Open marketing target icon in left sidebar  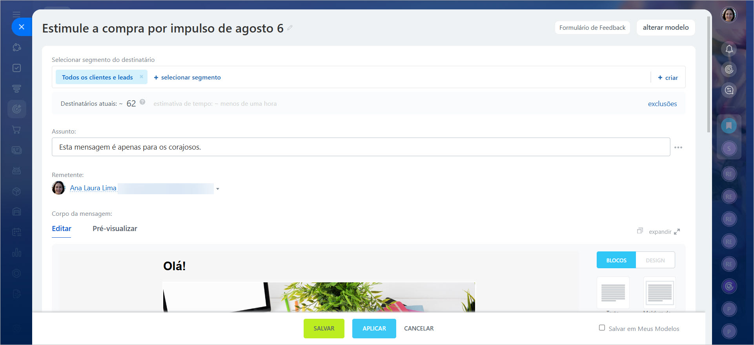pos(16,109)
